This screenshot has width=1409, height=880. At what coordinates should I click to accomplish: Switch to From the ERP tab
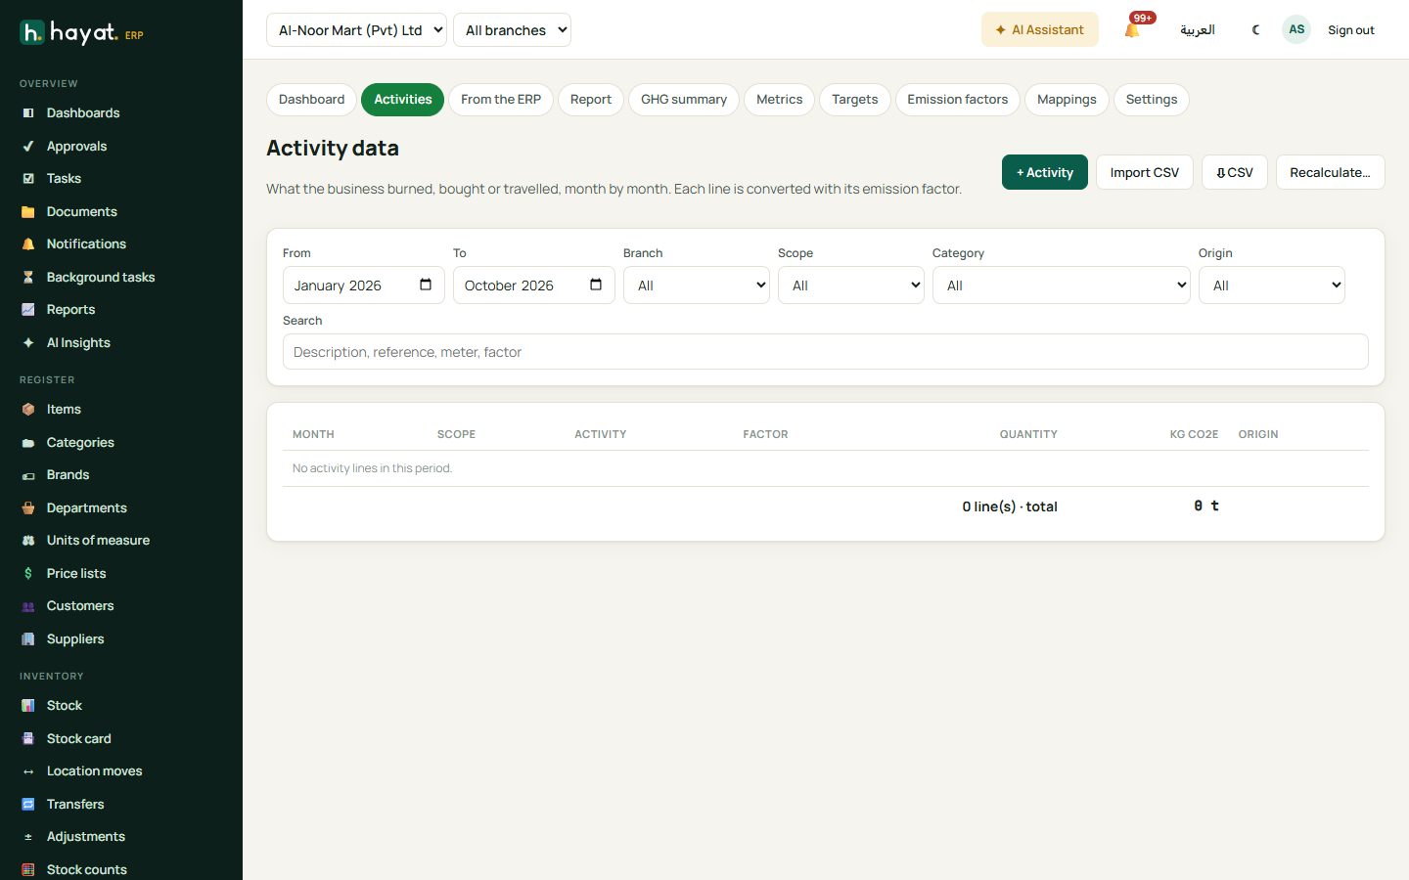[501, 100]
